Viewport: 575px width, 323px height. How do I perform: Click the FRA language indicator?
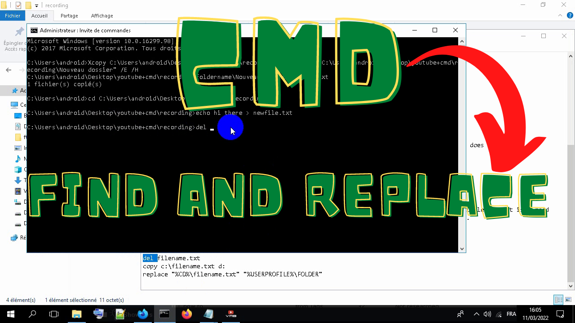click(512, 314)
